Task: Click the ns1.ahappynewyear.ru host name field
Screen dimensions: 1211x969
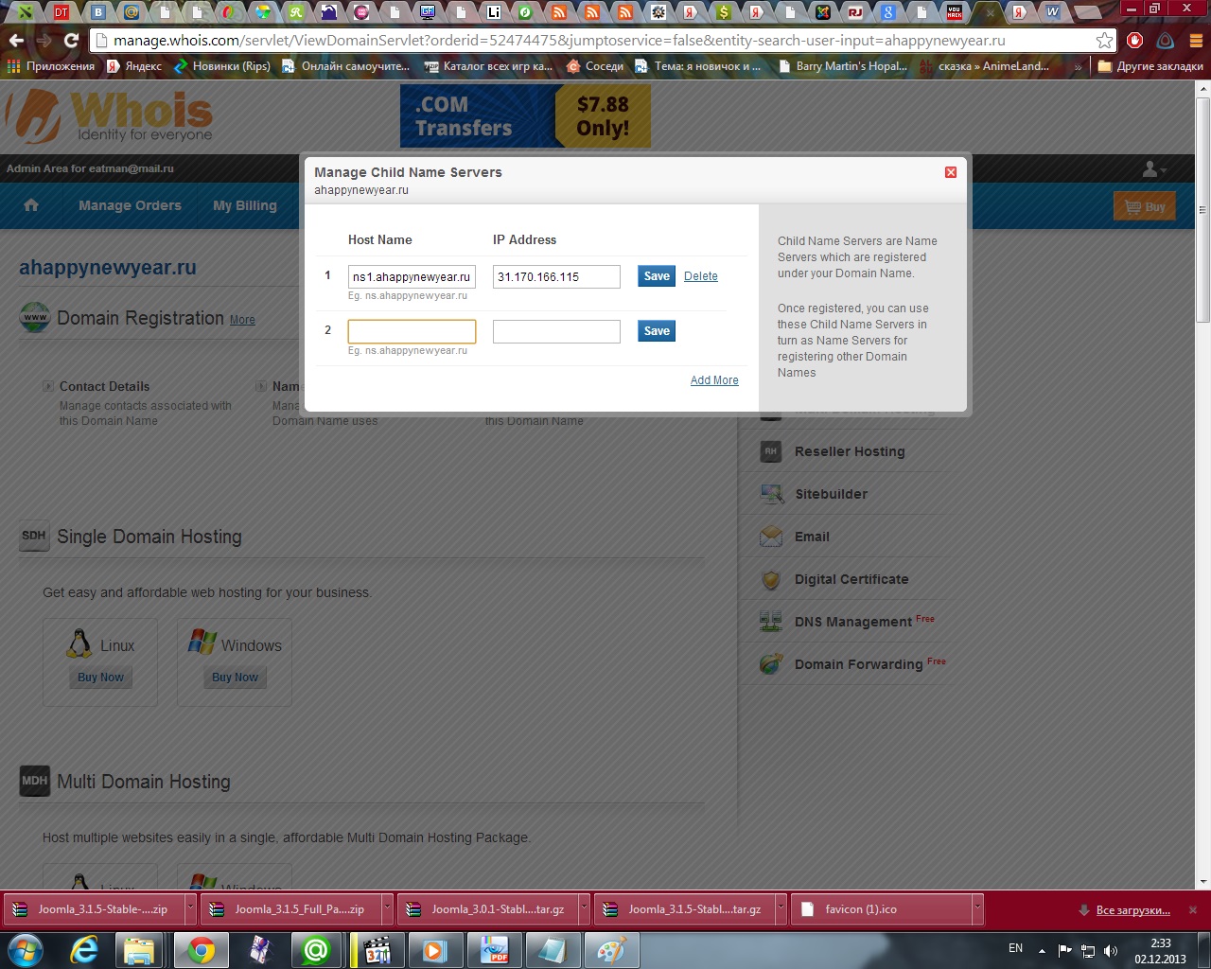Action: pos(412,276)
